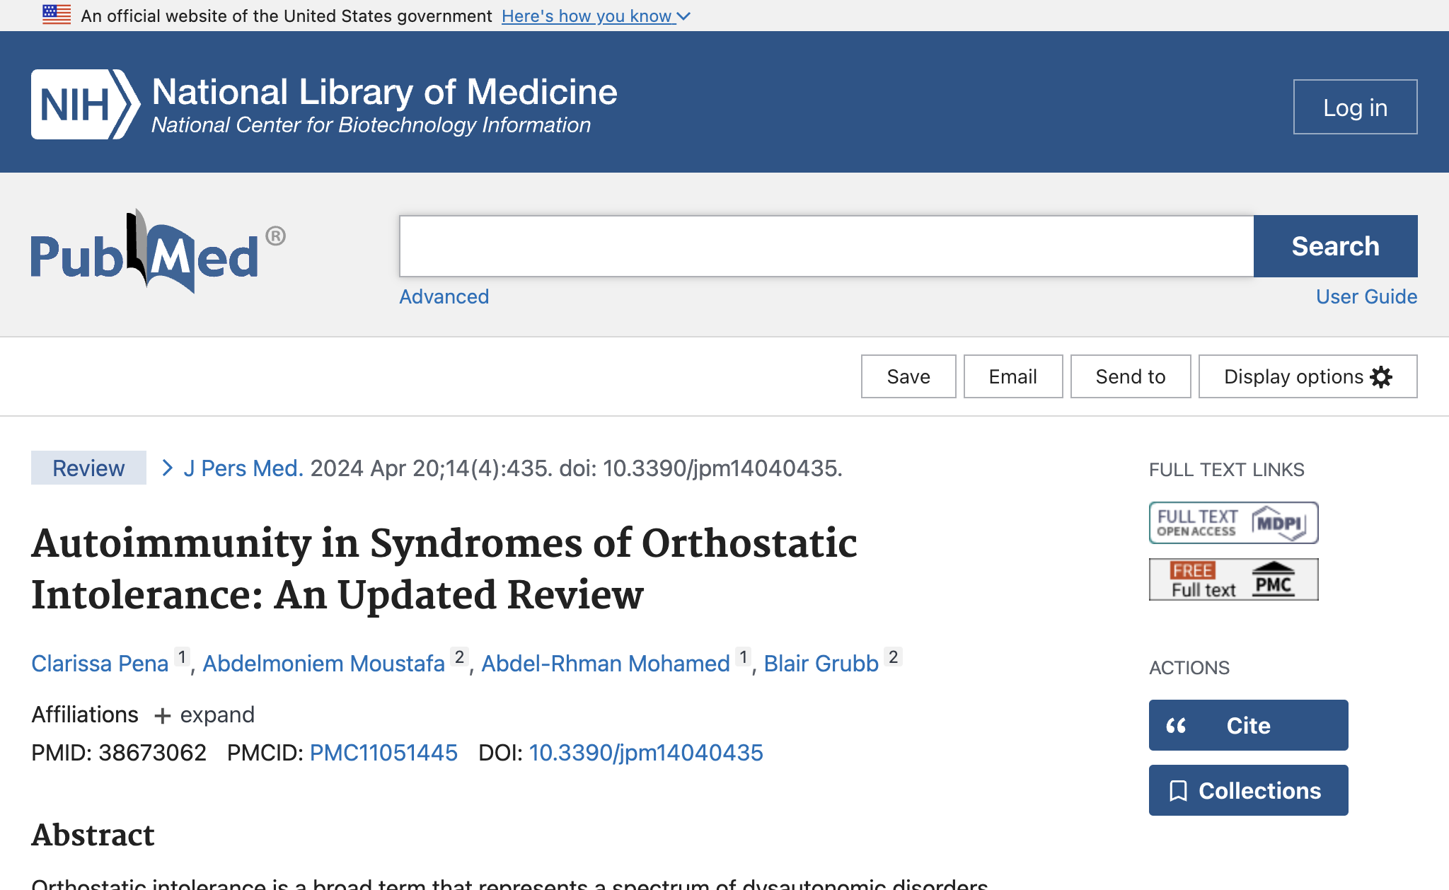Open DOI 10.3390/jpm14040435 link

tap(646, 753)
